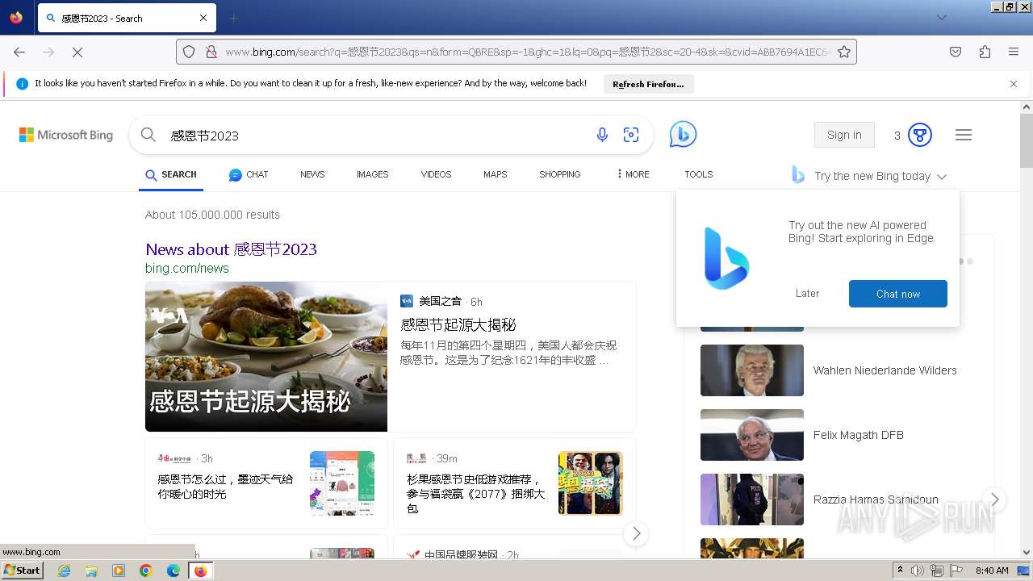Open the Firefox application menu
This screenshot has height=581, width=1033.
(1014, 52)
